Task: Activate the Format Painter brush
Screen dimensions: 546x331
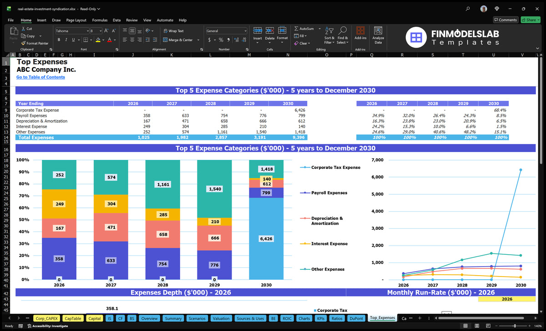Action: pyautogui.click(x=23, y=43)
